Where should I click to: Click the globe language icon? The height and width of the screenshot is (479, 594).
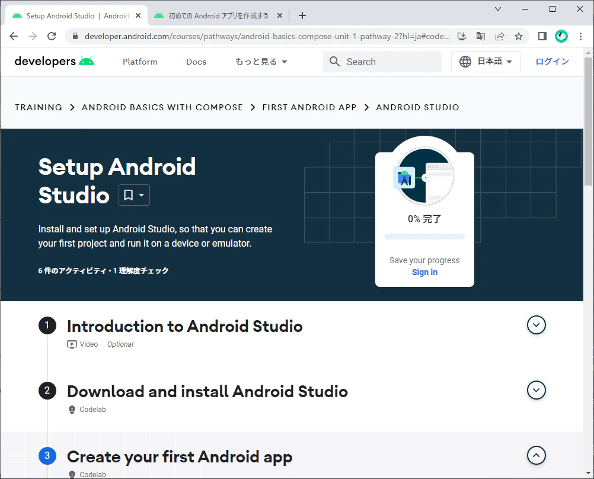click(465, 62)
